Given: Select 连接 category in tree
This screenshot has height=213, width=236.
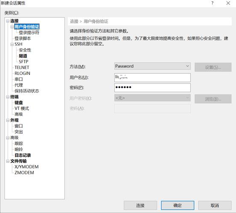Looking at the screenshot, I should pos(15,21).
